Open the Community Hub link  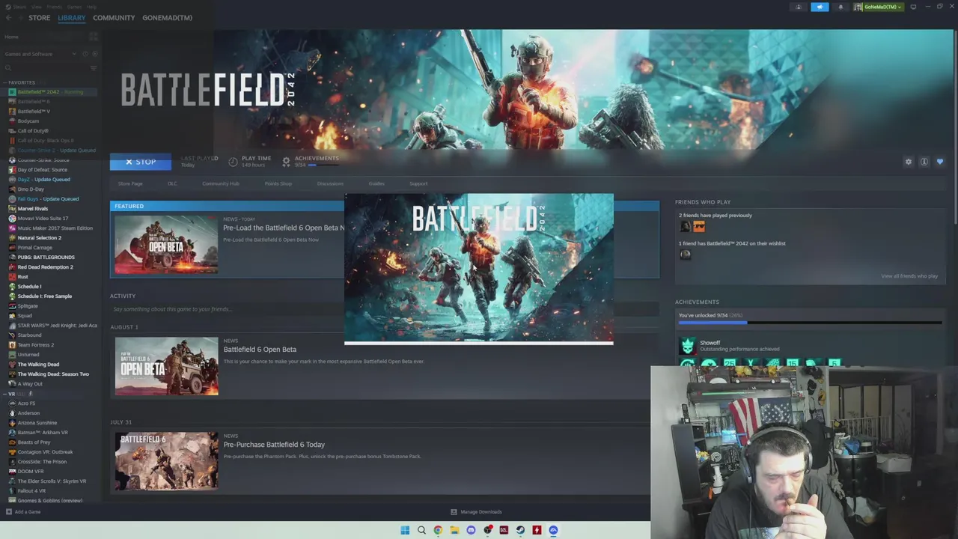point(220,183)
